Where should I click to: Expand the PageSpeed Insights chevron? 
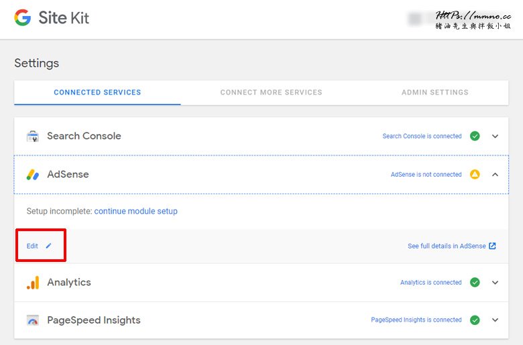[x=496, y=320]
